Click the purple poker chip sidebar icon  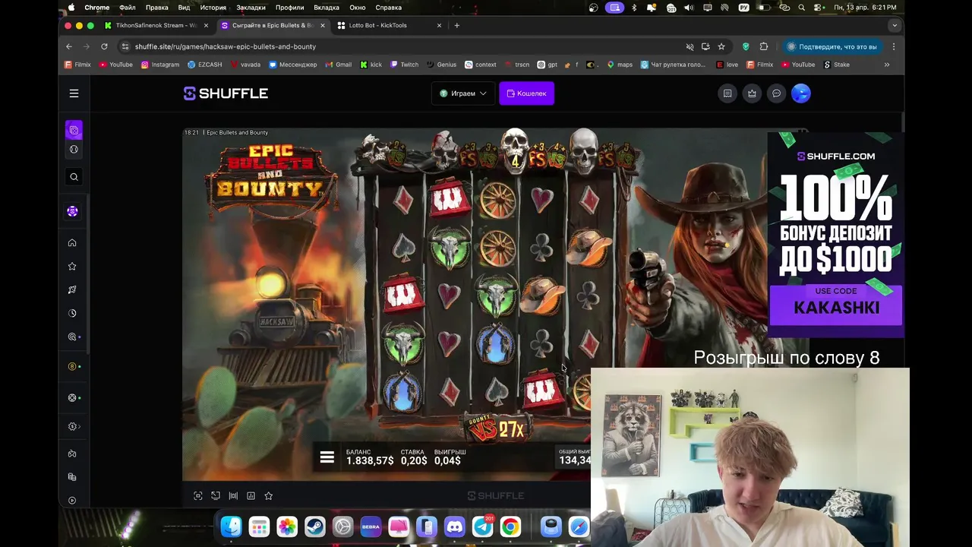click(72, 211)
